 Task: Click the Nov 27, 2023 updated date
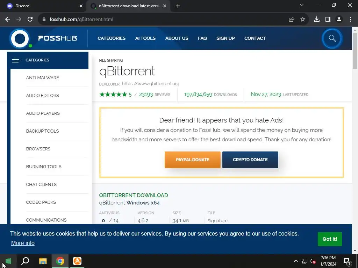pyautogui.click(x=266, y=94)
